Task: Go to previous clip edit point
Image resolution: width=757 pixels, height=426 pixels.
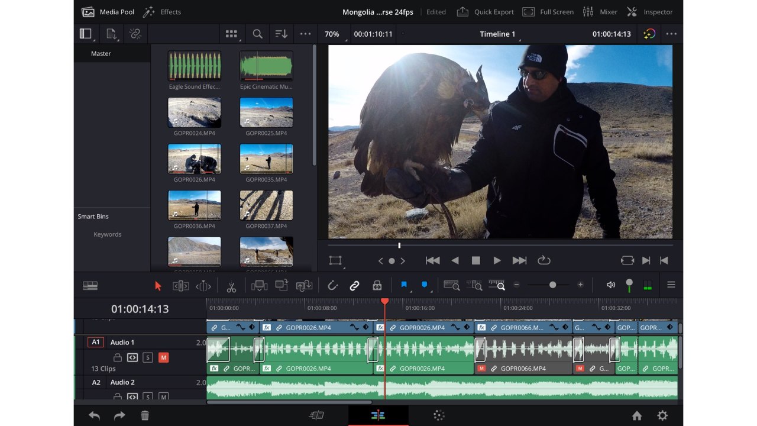Action: (664, 260)
